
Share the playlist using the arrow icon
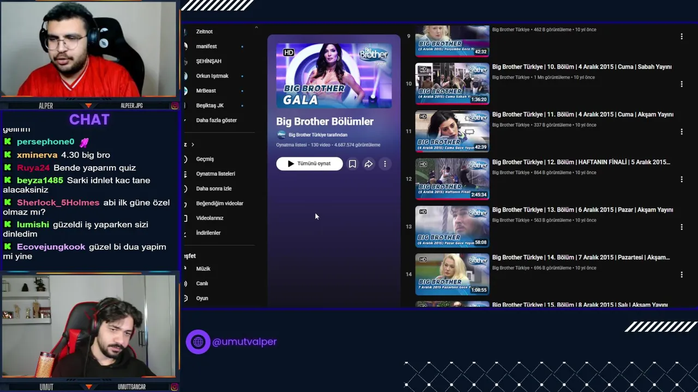369,164
